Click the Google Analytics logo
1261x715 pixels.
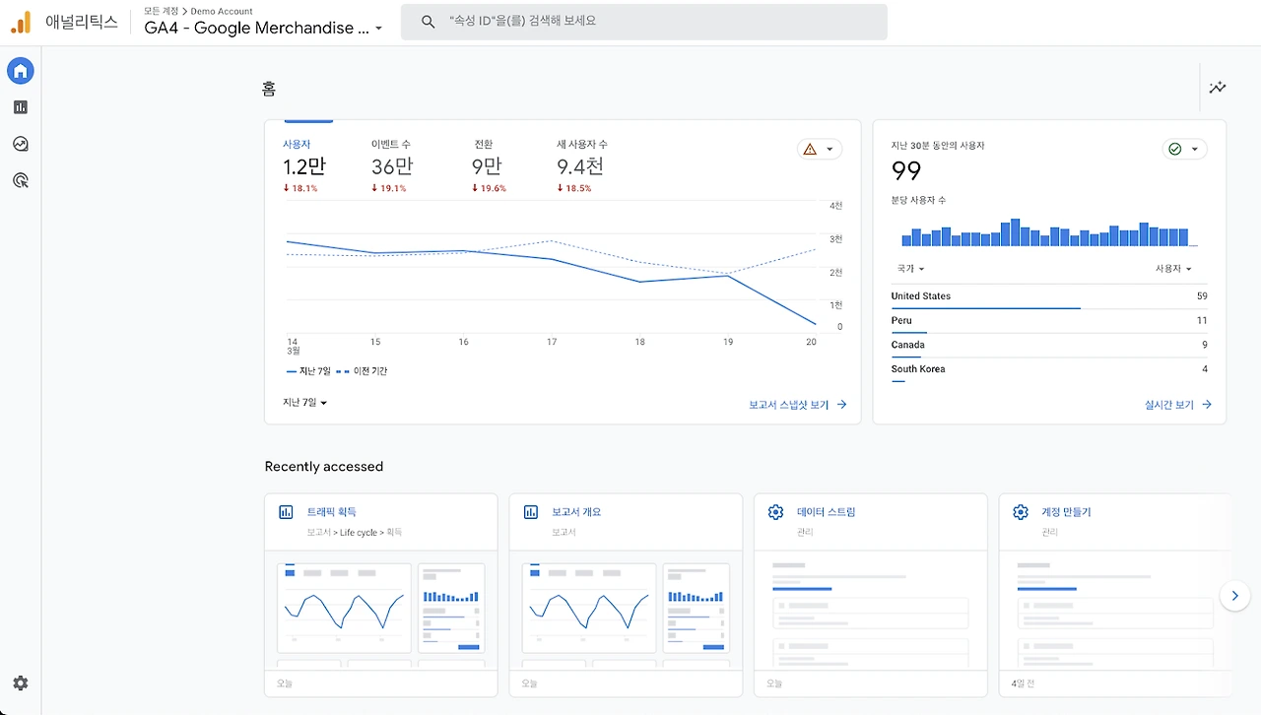(21, 22)
